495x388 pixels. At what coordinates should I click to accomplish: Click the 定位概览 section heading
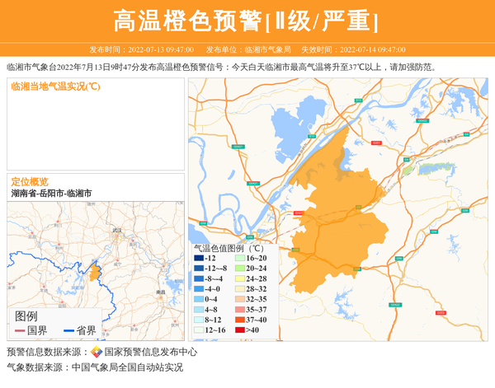click(x=30, y=181)
